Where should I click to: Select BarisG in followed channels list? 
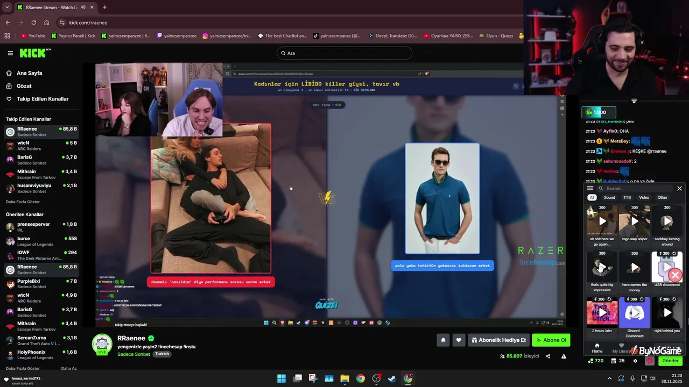41,160
